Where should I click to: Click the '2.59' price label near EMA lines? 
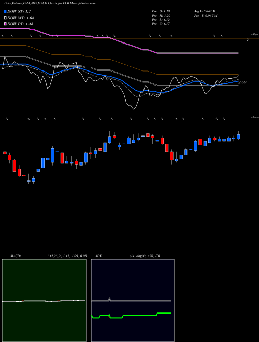click(242, 82)
